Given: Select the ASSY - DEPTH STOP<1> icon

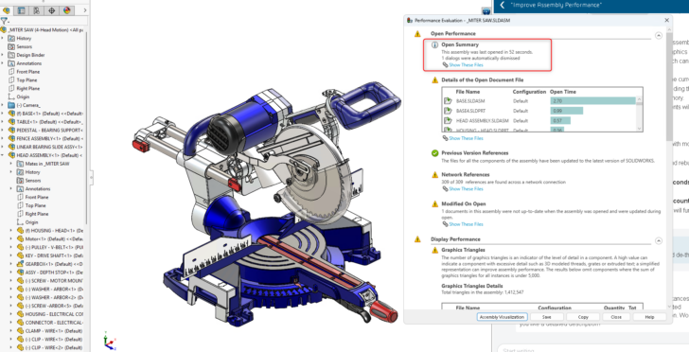Looking at the screenshot, I should click(x=20, y=272).
